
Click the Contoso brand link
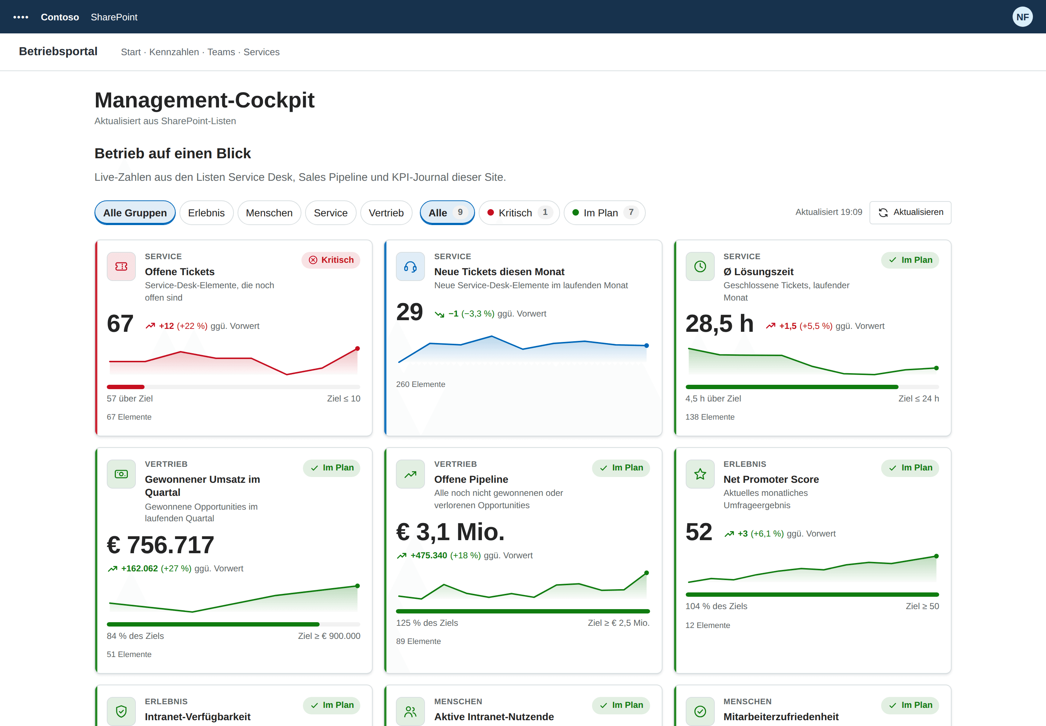click(60, 17)
